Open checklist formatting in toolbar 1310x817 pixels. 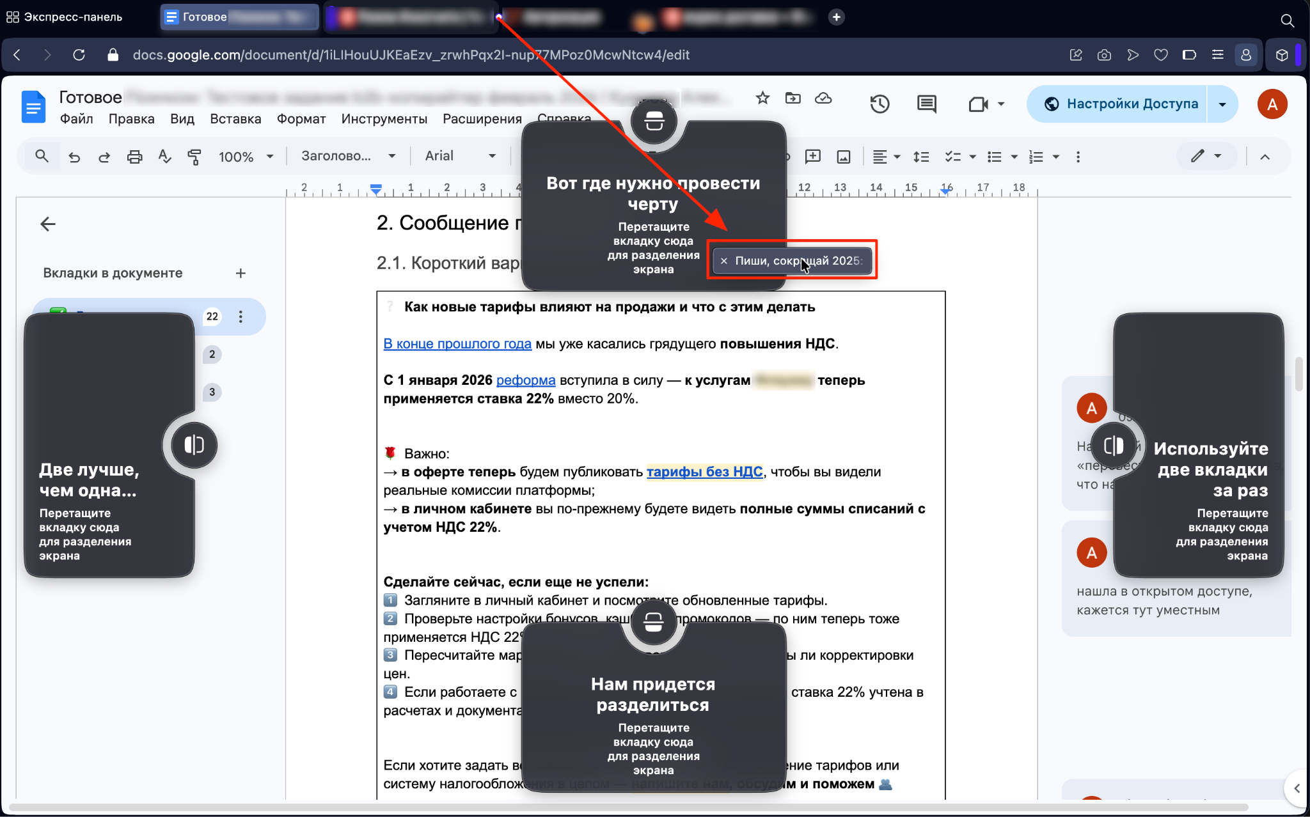pos(953,157)
